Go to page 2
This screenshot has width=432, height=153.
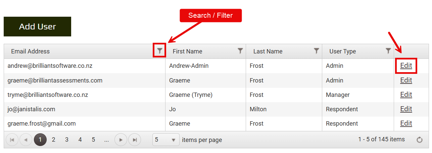click(x=53, y=140)
